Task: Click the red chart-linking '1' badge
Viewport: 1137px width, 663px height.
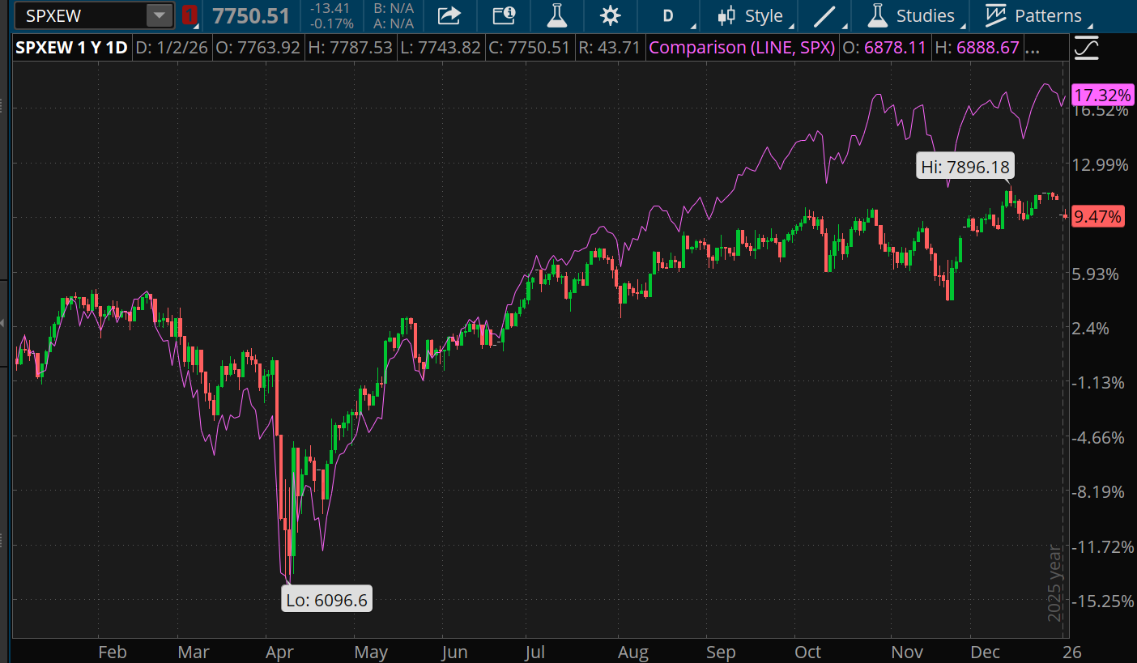Action: (x=187, y=14)
